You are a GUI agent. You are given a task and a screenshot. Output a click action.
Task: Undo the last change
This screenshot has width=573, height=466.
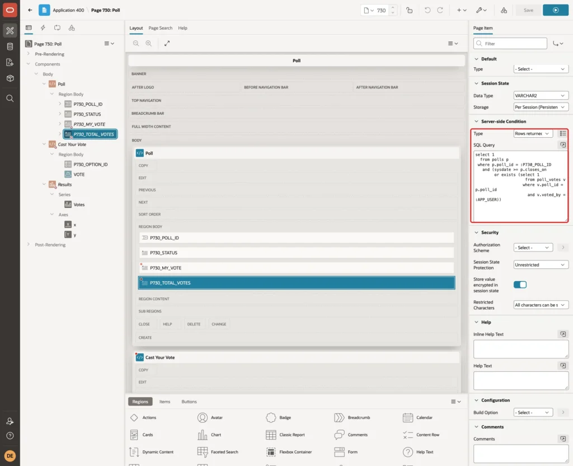(427, 10)
